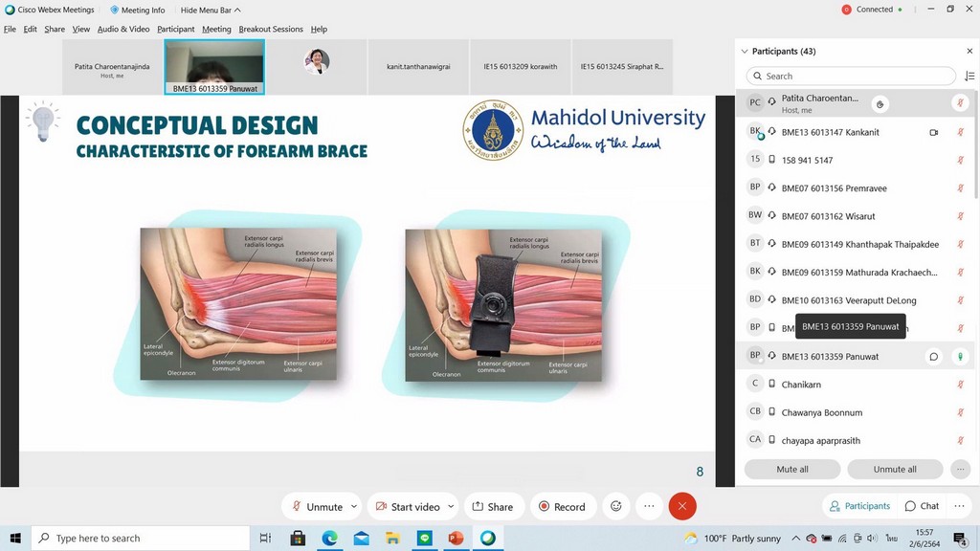Open LINE app in taskbar
This screenshot has height=551, width=980.
point(424,539)
